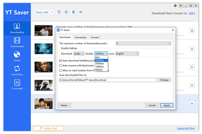Collapse the Quality 320Kb/s dropdown
202x134 pixels.
(x=101, y=54)
